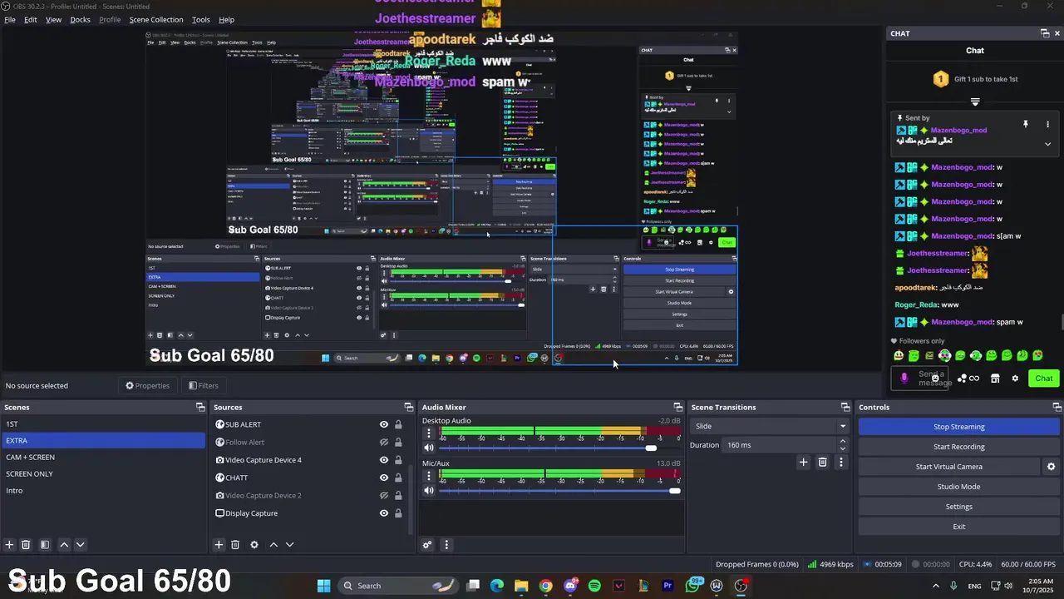Hide SUB ALERT source eye icon
Screen dimensions: 1064x599
pyautogui.click(x=383, y=424)
